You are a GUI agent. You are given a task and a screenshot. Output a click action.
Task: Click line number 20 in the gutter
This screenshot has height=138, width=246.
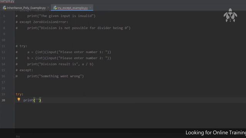[3, 100]
